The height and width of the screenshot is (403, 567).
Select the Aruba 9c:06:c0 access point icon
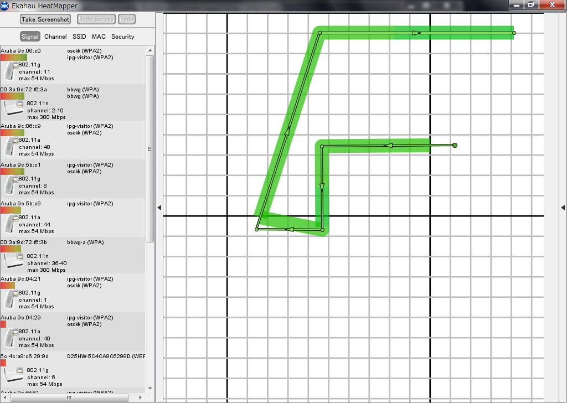point(11,71)
